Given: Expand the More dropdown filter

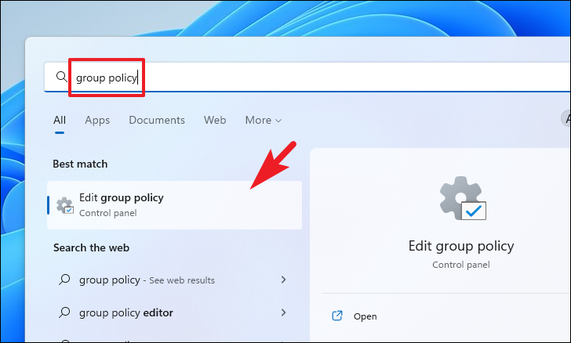Looking at the screenshot, I should point(264,120).
